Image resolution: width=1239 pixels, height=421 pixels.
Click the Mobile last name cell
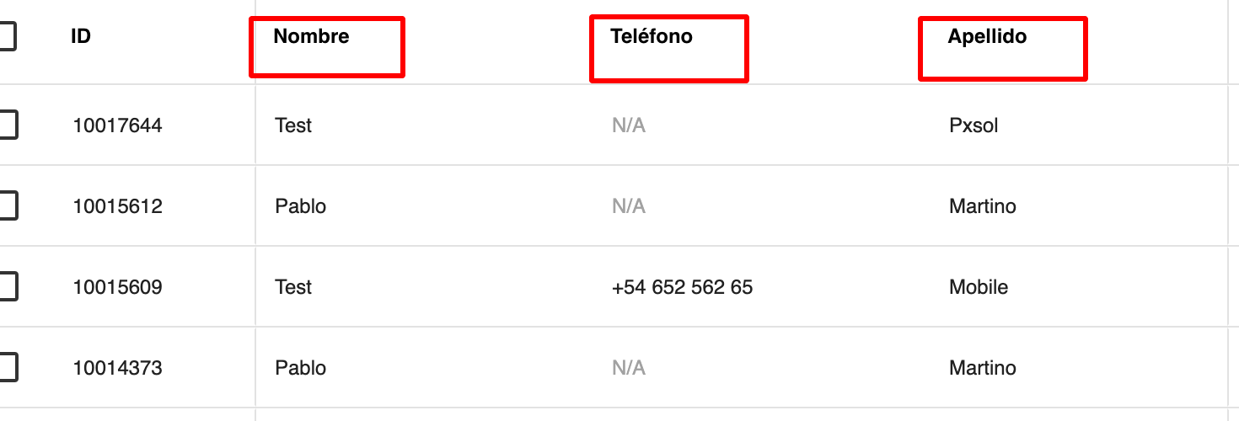click(x=979, y=287)
